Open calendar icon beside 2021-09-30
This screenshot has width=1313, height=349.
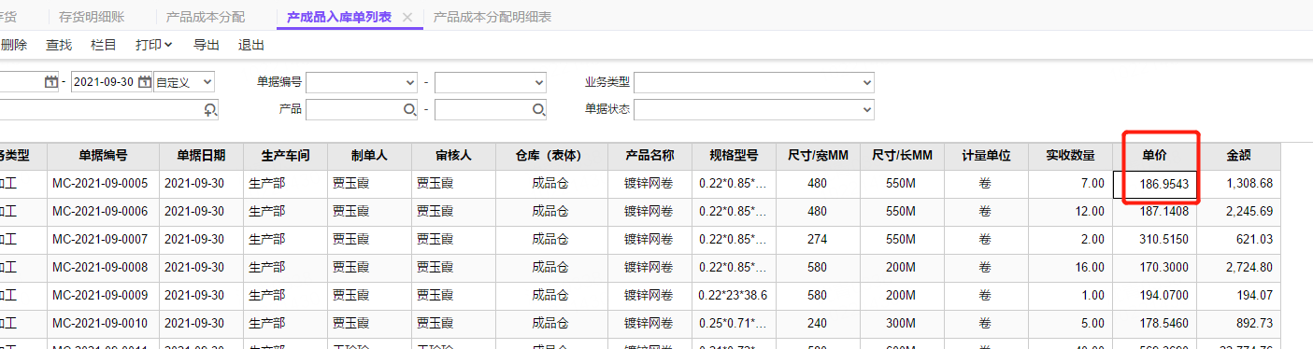point(145,82)
